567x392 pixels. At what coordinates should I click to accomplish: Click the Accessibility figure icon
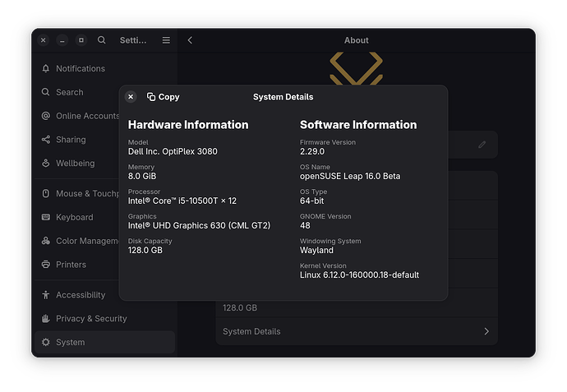click(45, 295)
